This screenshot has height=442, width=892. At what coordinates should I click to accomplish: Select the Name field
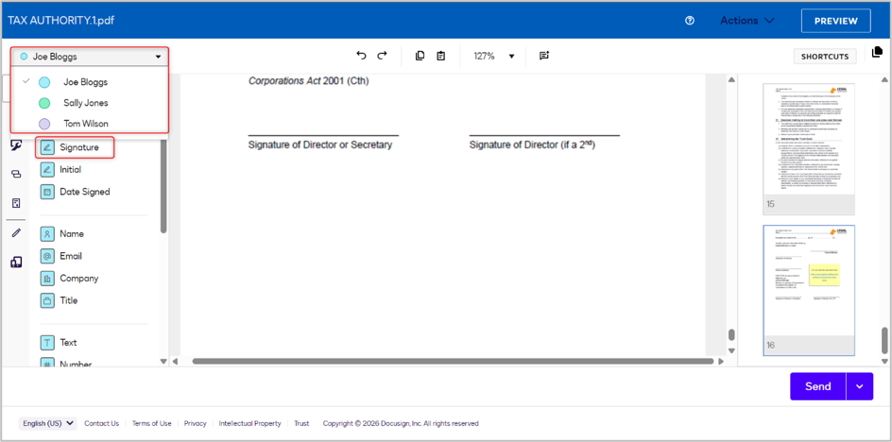[x=62, y=234]
